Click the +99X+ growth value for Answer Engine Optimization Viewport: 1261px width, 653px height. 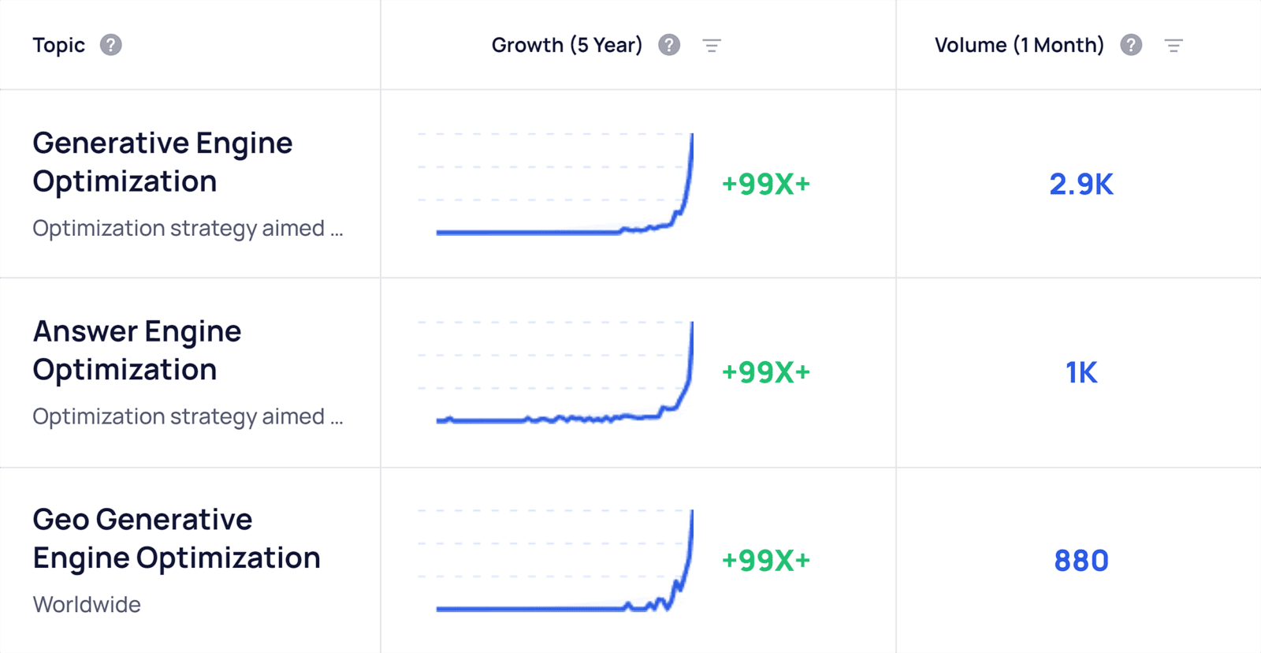coord(766,371)
